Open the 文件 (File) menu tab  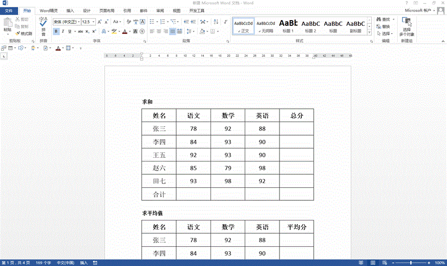pyautogui.click(x=9, y=10)
